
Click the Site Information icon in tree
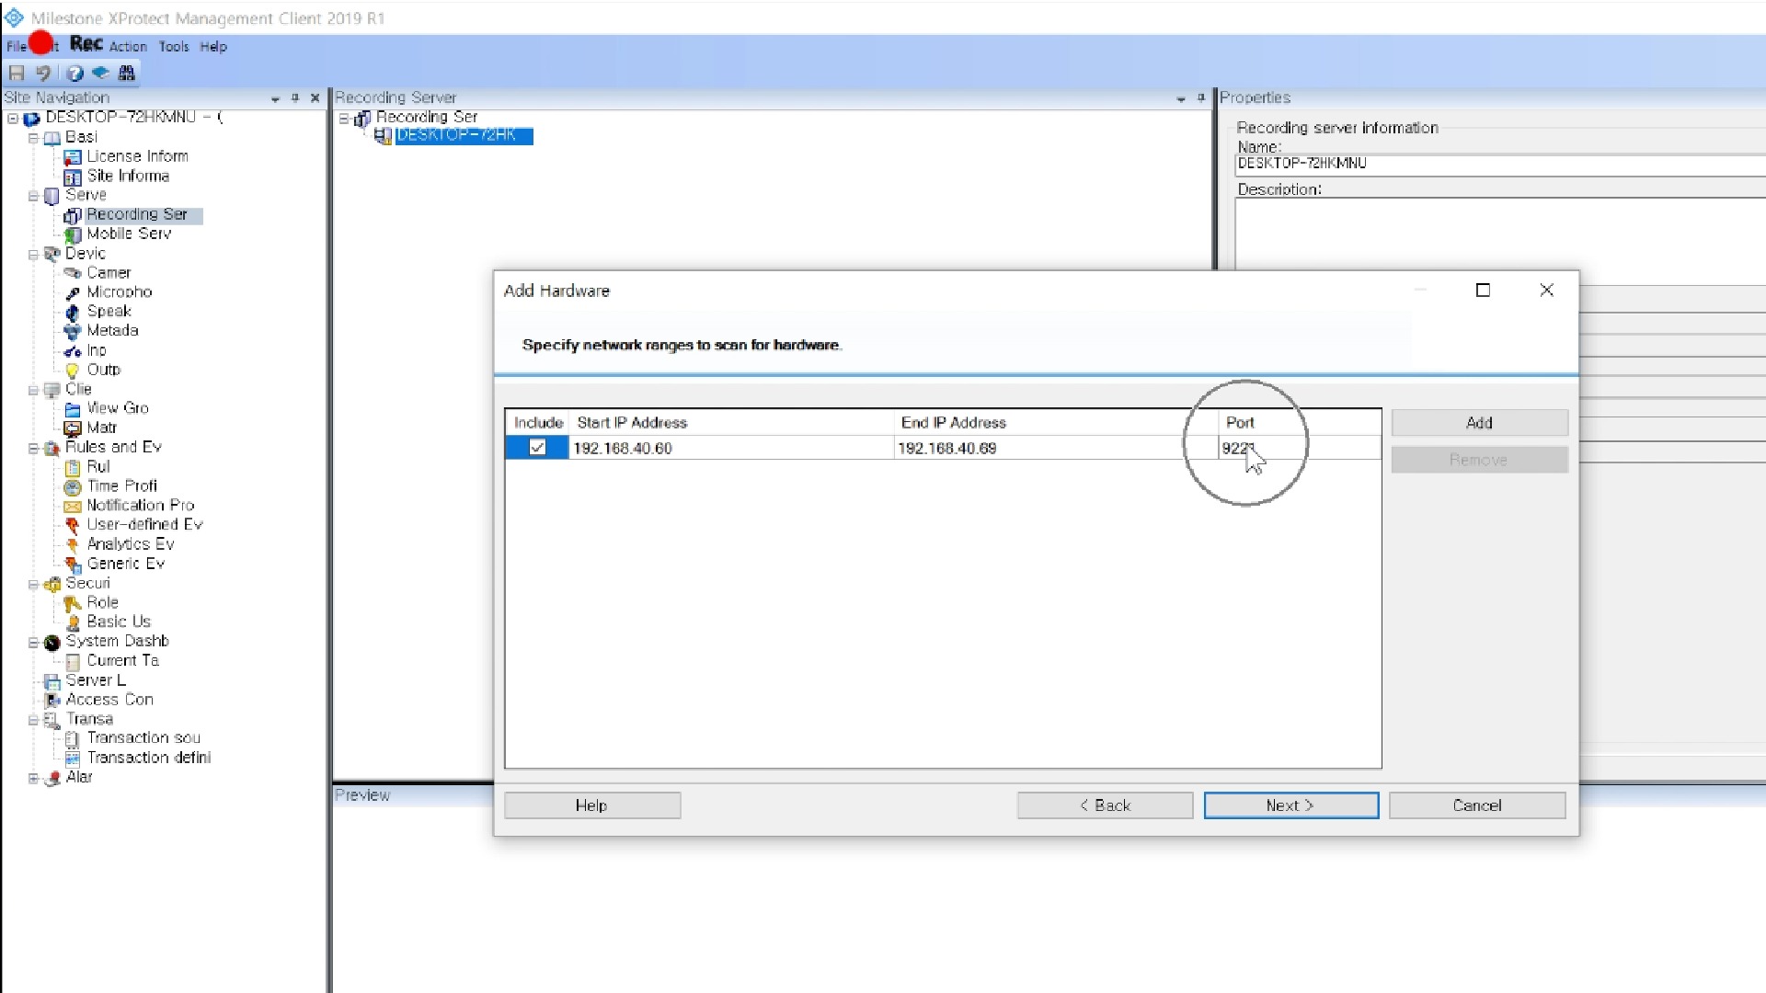click(x=73, y=177)
